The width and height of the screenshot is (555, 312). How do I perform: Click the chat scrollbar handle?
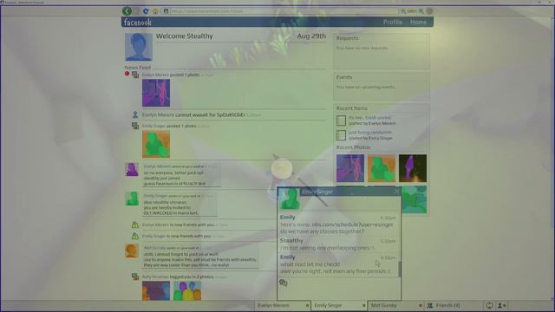pos(400,270)
